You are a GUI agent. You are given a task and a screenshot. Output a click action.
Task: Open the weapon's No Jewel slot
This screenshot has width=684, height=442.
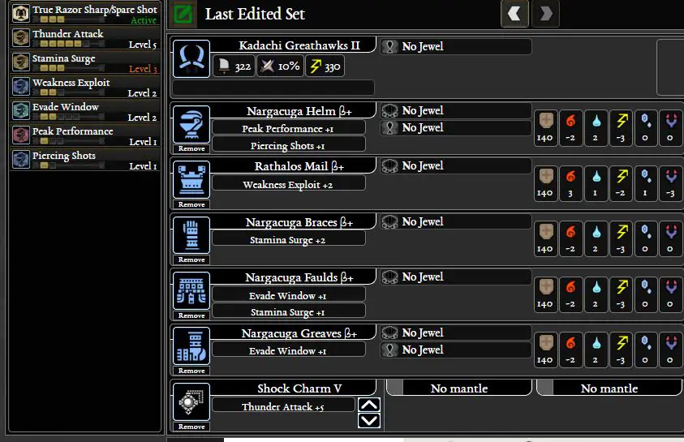click(456, 46)
